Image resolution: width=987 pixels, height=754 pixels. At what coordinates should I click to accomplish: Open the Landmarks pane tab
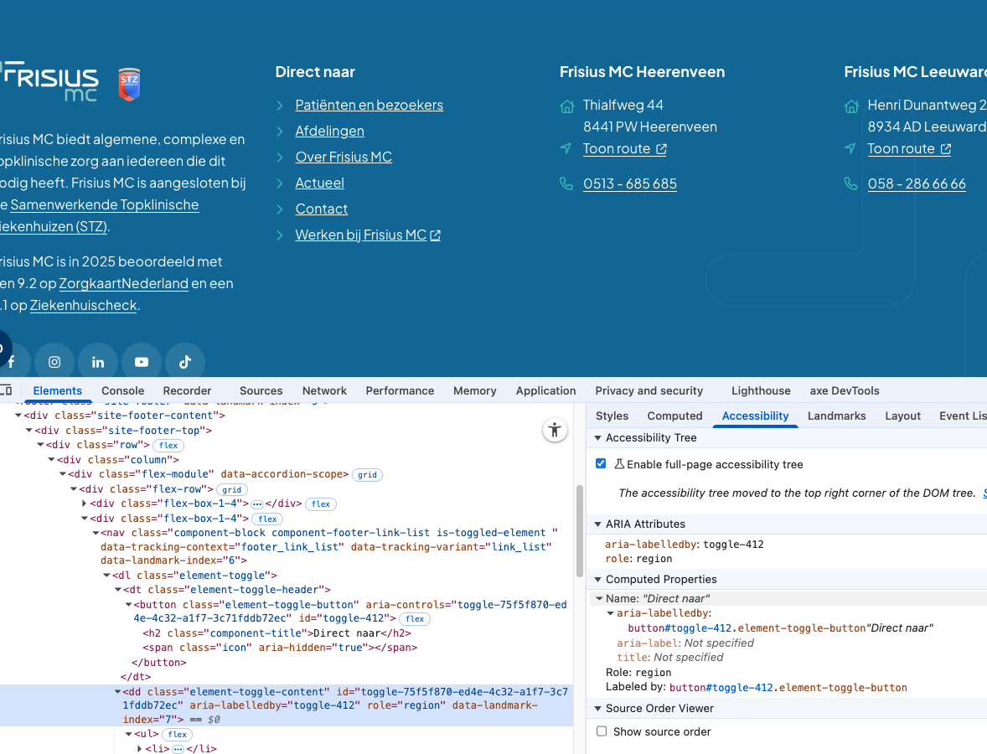coord(836,416)
